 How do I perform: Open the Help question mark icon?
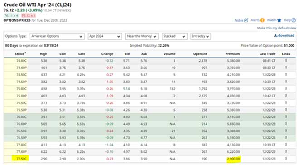coord(294,20)
